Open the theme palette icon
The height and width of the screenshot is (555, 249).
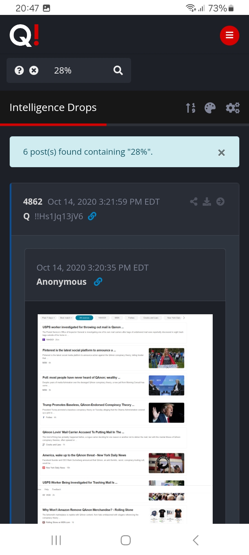pos(210,108)
